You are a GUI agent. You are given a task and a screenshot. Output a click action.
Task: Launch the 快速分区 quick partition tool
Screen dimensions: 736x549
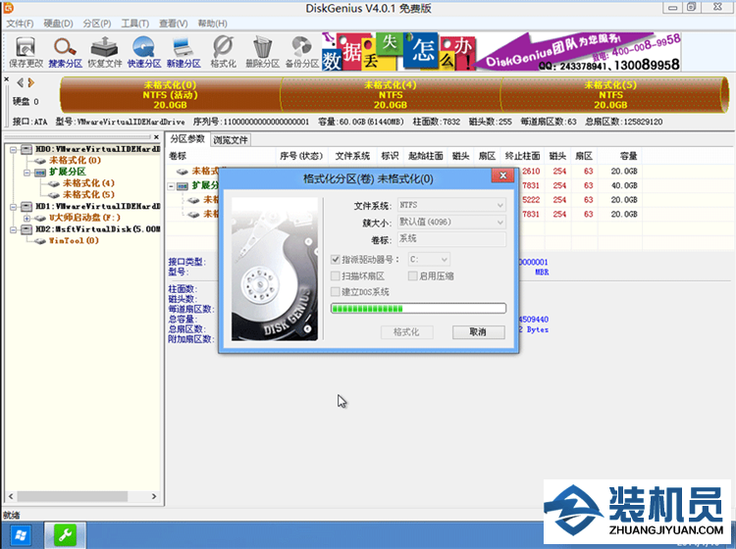(144, 52)
